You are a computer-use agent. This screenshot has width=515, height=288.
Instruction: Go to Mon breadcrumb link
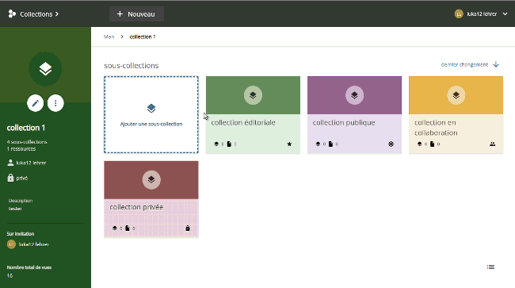coord(109,36)
